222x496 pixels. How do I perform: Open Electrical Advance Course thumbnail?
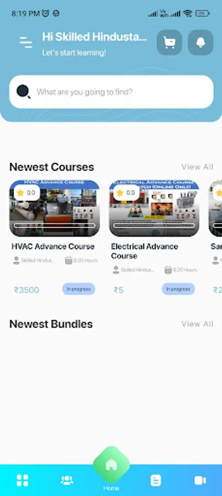(154, 208)
